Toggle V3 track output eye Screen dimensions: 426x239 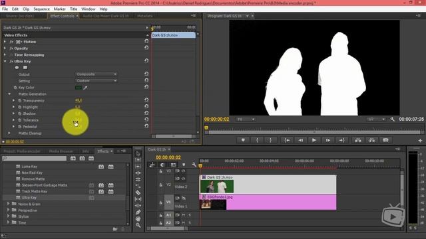[184, 171]
